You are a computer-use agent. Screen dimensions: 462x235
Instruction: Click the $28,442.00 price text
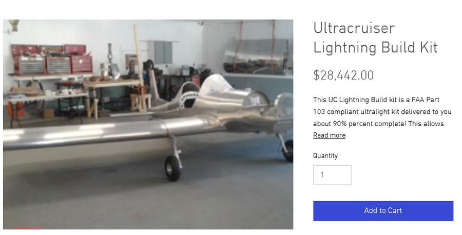(343, 75)
